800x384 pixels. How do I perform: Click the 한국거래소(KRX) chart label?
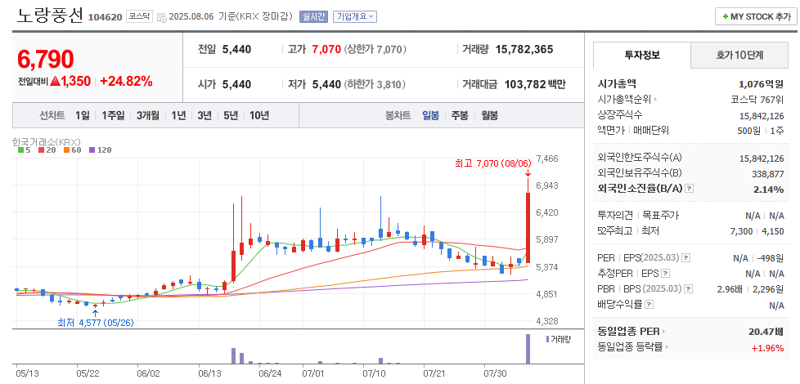point(46,141)
